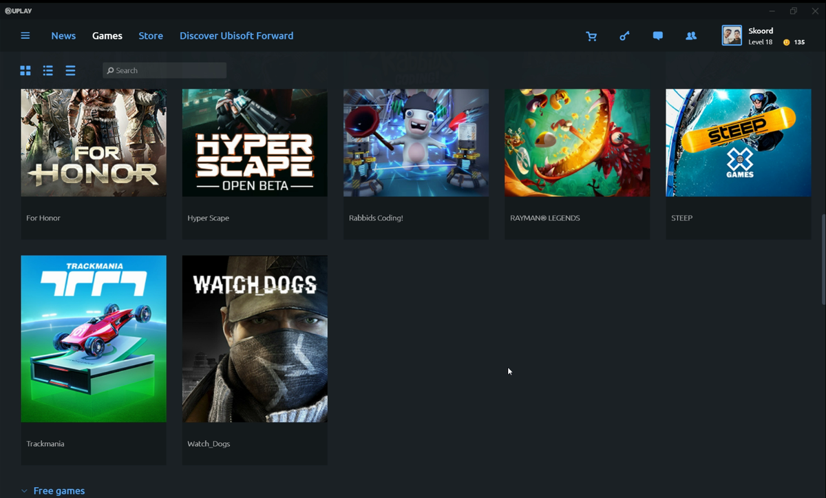Viewport: 826px width, 498px height.
Task: Open the Watch_Dogs cover art
Action: pos(255,339)
